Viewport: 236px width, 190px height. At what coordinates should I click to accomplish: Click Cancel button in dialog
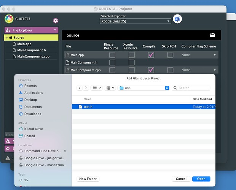[x=181, y=179]
